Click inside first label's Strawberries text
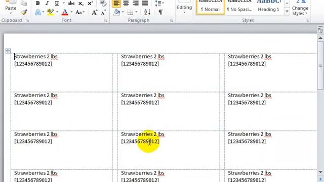This screenshot has width=324, height=182. pos(36,57)
